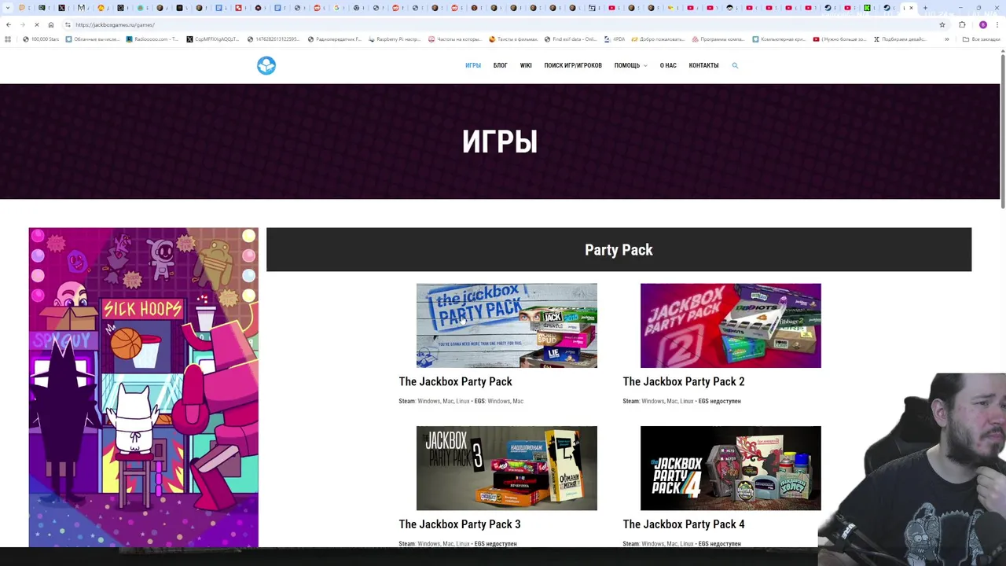The image size is (1006, 566).
Task: Stop page loading with the X button
Action: [x=36, y=24]
